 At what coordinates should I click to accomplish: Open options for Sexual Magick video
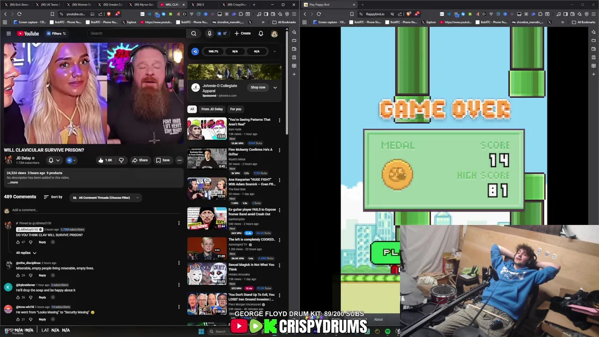click(x=279, y=265)
